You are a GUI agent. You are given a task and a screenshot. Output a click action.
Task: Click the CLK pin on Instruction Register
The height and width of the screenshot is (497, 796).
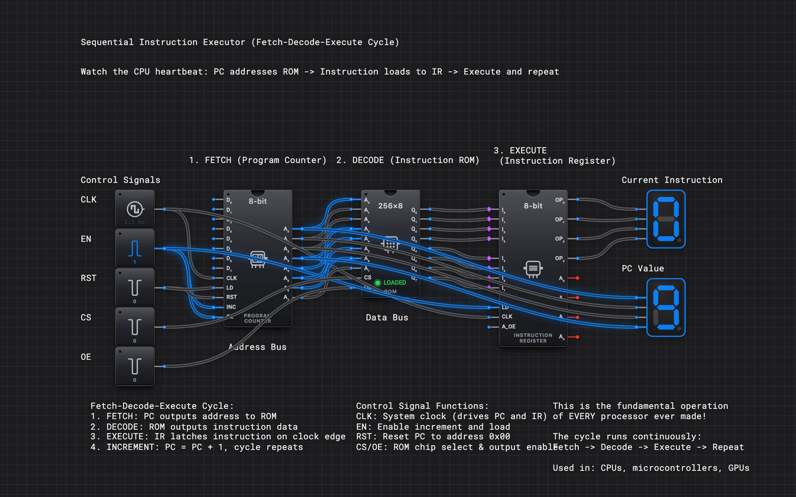pos(489,317)
